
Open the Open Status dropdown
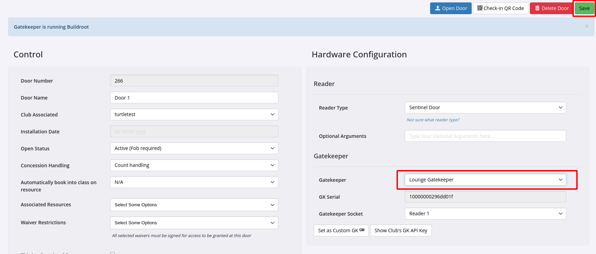tap(194, 148)
